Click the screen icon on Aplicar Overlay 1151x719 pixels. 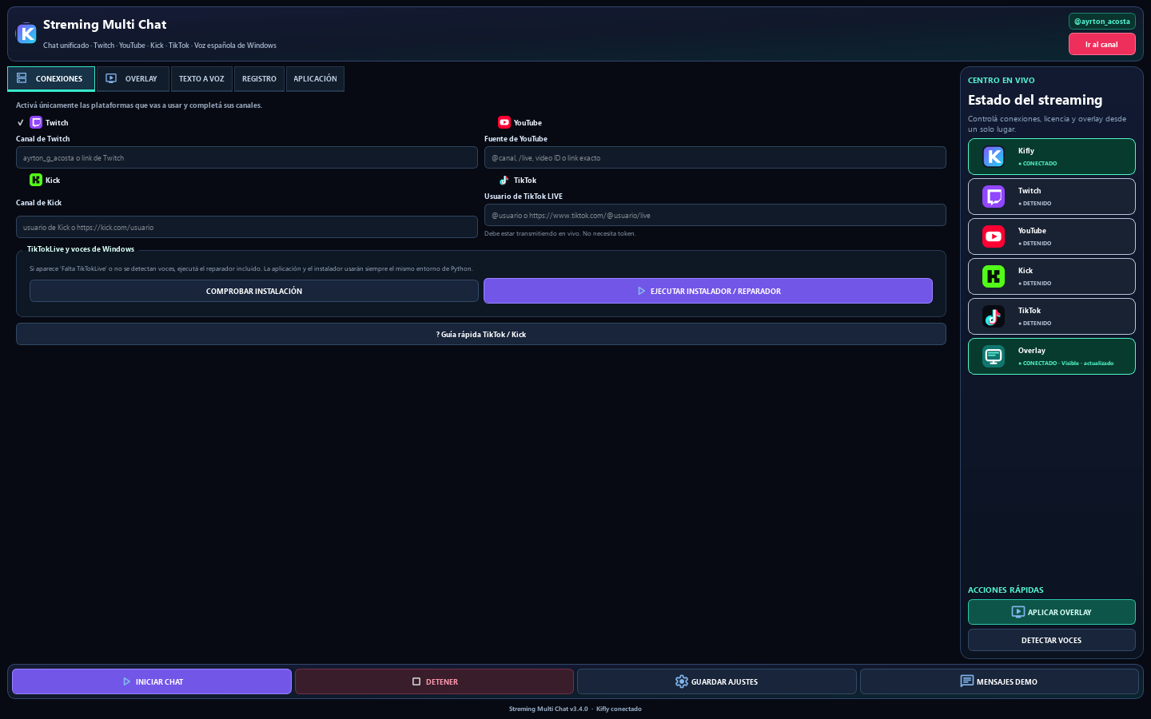pos(1018,612)
